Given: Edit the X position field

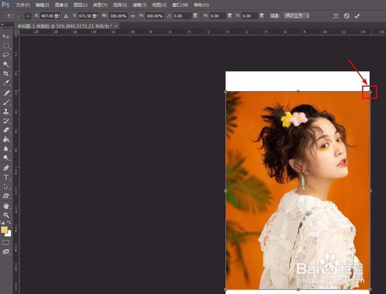Looking at the screenshot, I should click(x=50, y=16).
